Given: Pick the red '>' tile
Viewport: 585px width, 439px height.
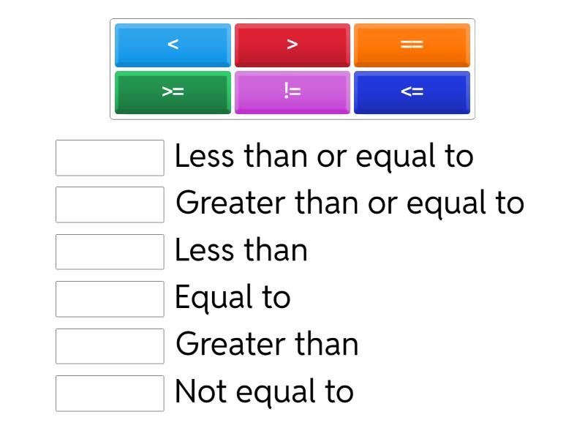Looking at the screenshot, I should click(x=292, y=45).
